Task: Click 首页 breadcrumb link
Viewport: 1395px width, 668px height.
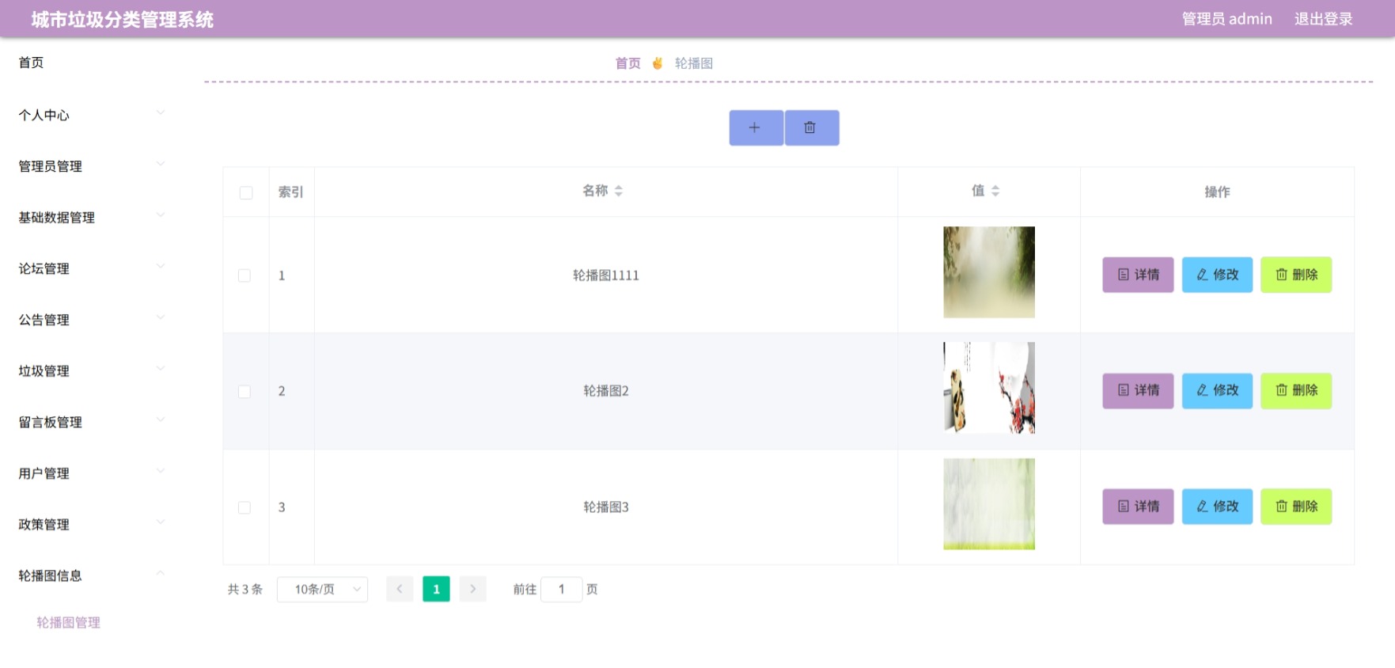Action: [628, 63]
